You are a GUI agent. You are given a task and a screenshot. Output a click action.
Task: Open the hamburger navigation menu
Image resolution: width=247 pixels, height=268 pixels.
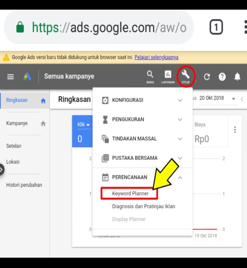pyautogui.click(x=10, y=76)
